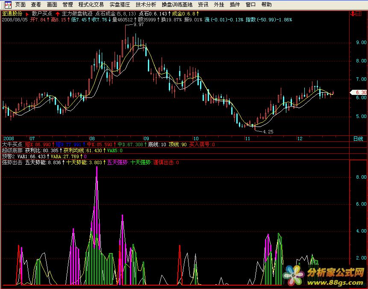Image resolution: width=368 pixels, height=289 pixels.
Task: Click the 09 month marker on time axis
Action: click(x=146, y=139)
